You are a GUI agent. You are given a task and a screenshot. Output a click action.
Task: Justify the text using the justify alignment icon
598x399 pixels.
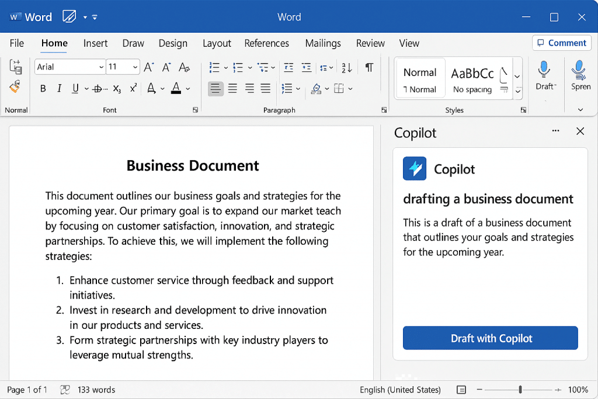pyautogui.click(x=266, y=89)
